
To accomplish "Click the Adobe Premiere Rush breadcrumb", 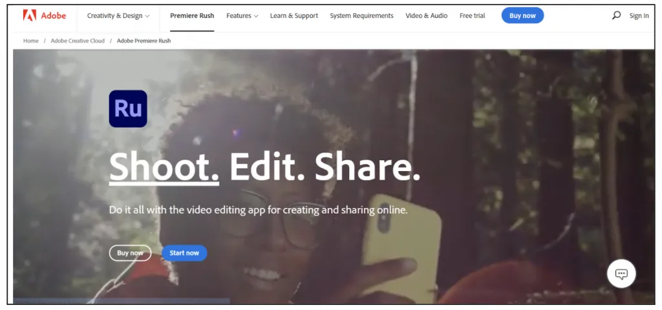I will pyautogui.click(x=144, y=41).
